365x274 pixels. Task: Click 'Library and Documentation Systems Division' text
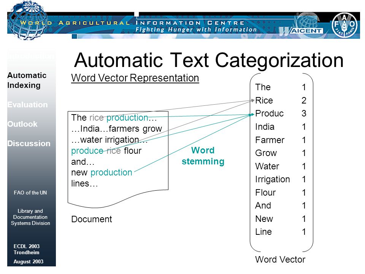click(30, 217)
